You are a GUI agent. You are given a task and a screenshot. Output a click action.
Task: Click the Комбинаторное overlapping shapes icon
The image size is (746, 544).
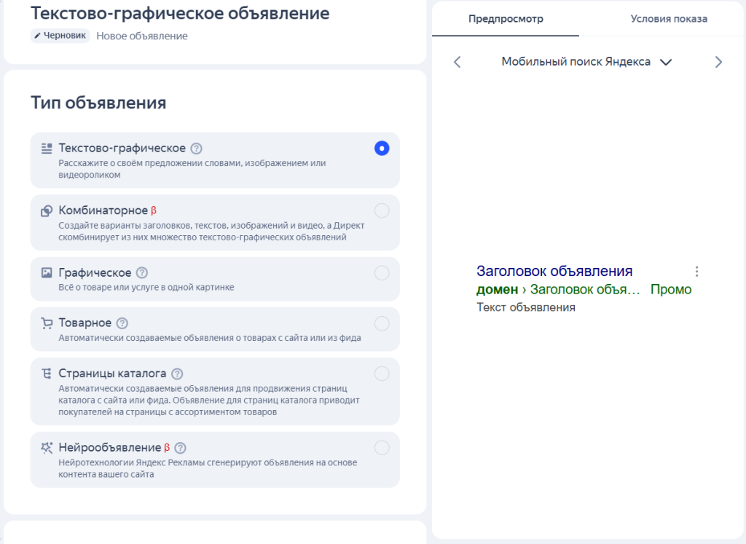(47, 210)
